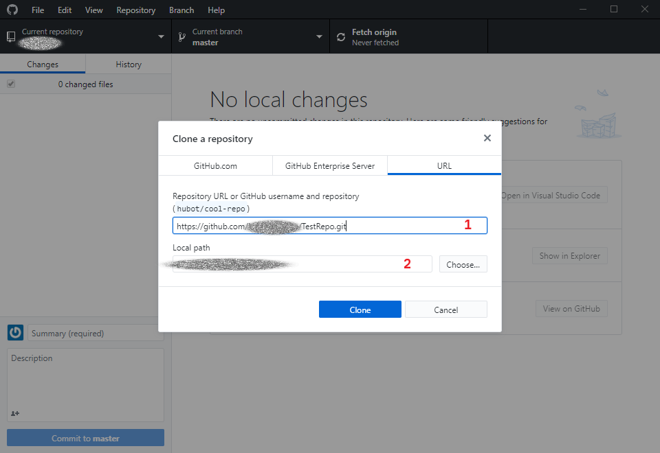Minimize the GitHub Desktop window
Viewport: 660px width, 453px height.
click(583, 9)
